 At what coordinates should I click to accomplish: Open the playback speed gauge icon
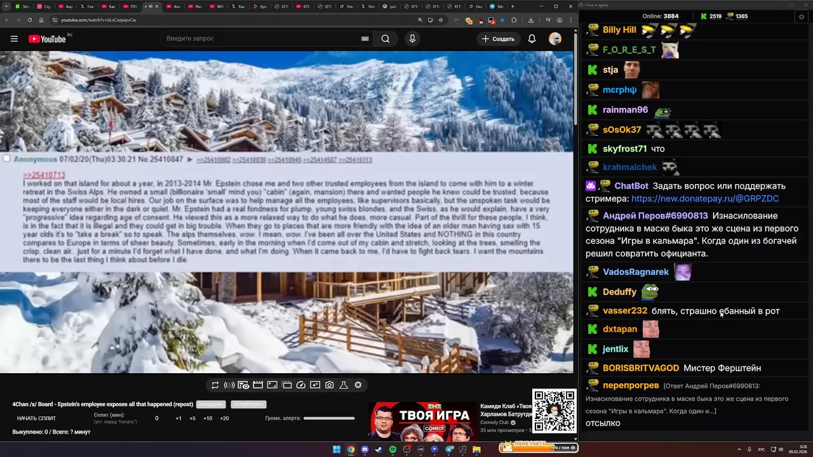tap(301, 385)
